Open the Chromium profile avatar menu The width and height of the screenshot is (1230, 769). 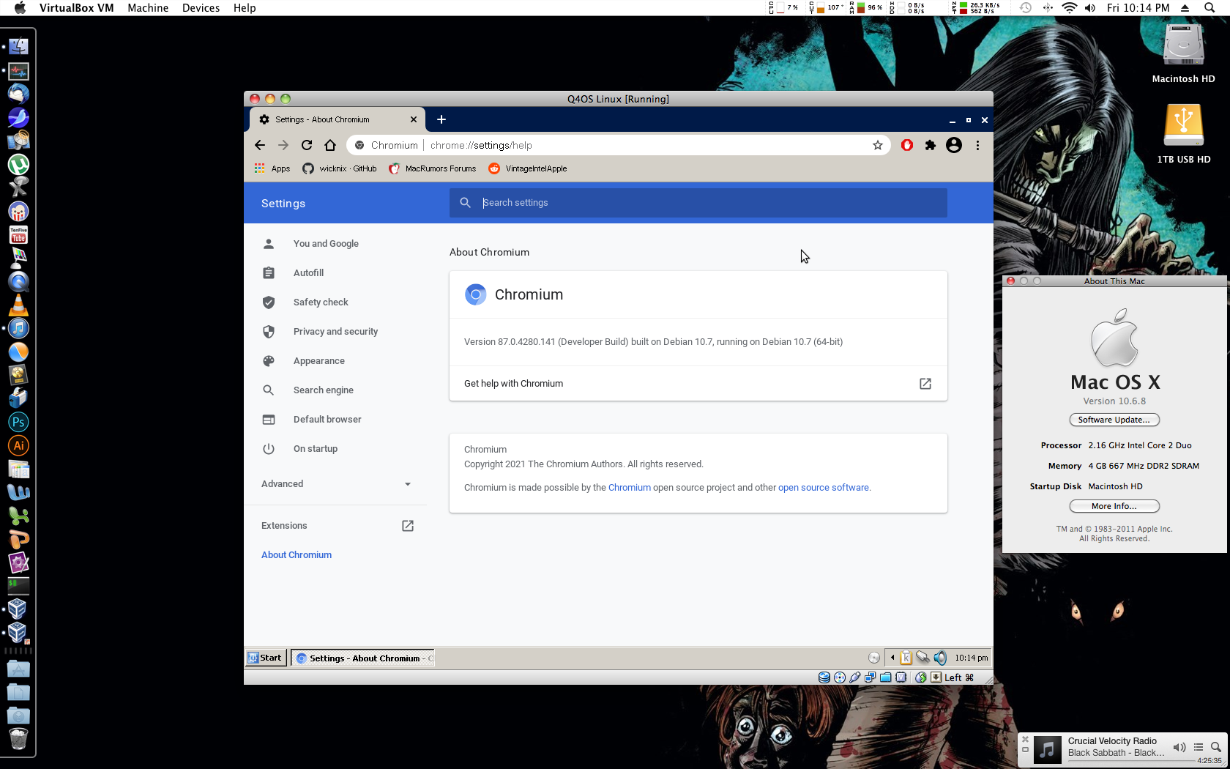click(x=954, y=145)
